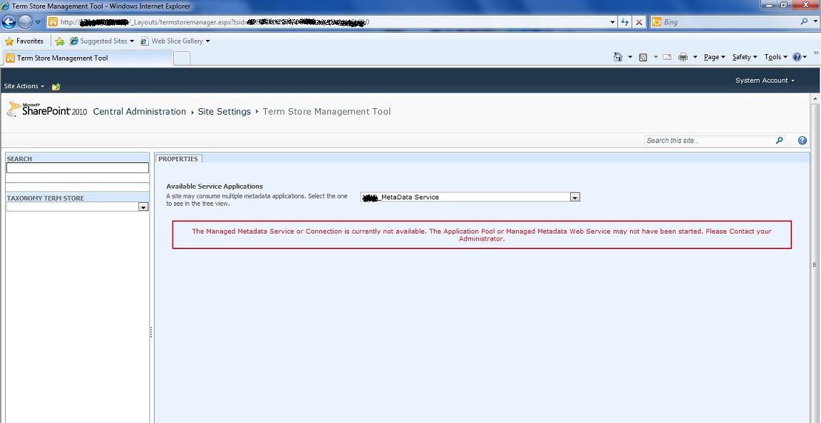The height and width of the screenshot is (423, 821).
Task: Click the address bar URL field
Action: pos(327,22)
